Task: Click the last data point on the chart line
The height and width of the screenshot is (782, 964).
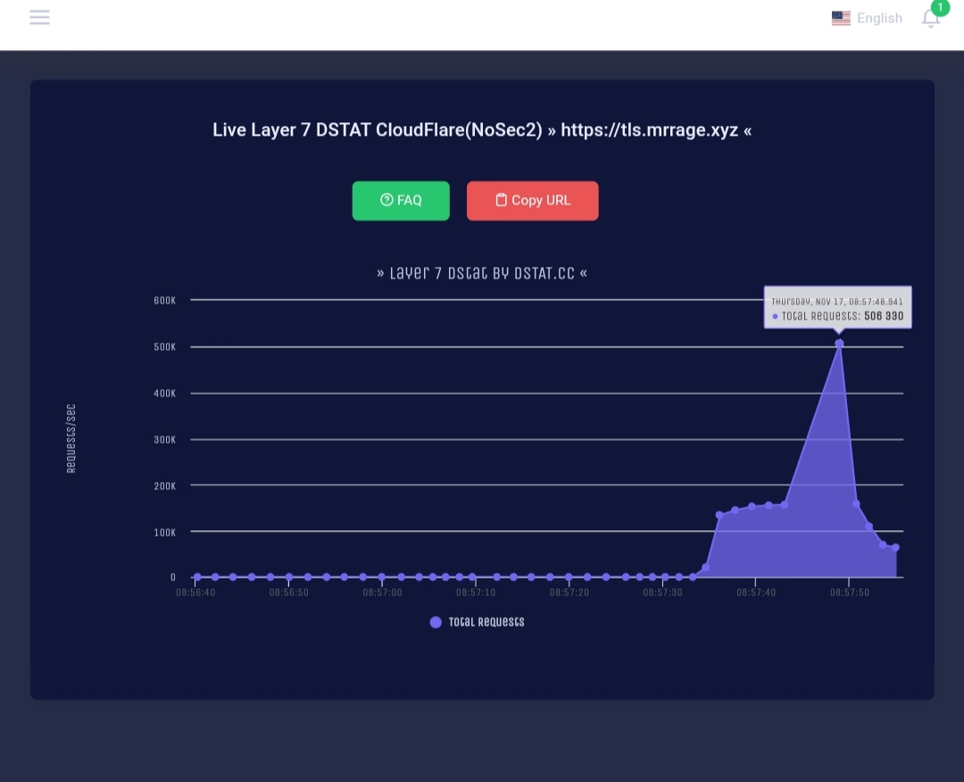Action: (x=896, y=547)
